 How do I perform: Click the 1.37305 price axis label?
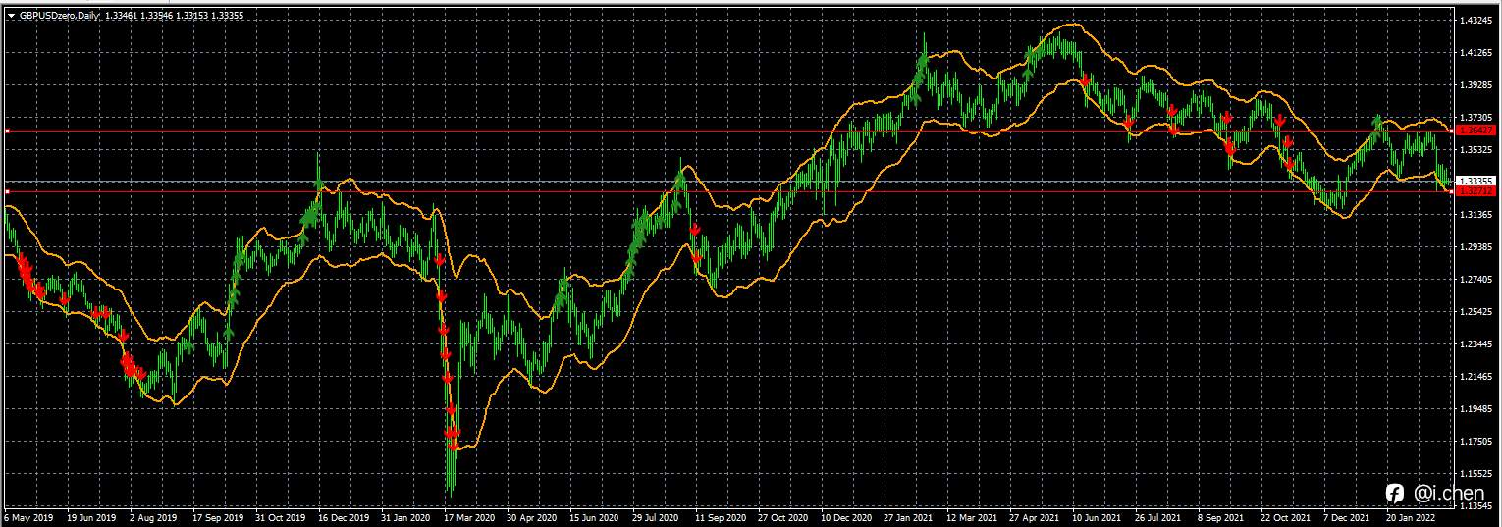tap(1476, 118)
